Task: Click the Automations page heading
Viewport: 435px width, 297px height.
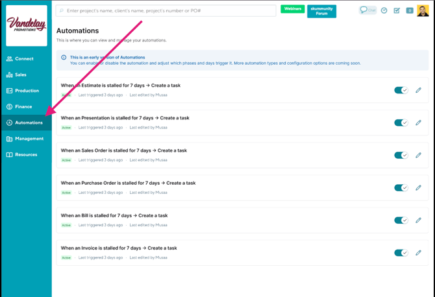Action: point(78,30)
